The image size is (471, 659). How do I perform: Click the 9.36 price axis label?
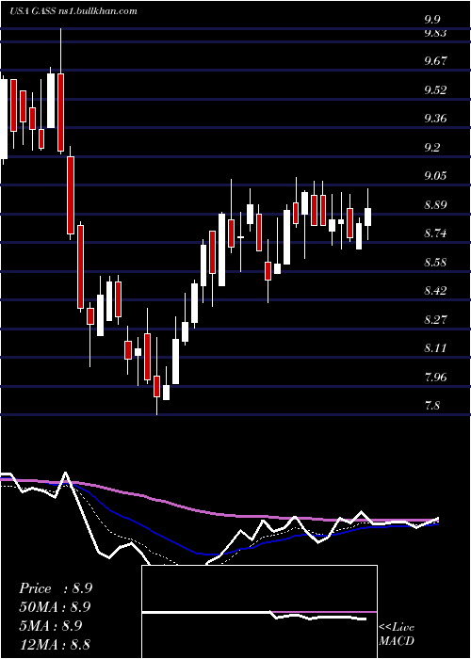[435, 119]
